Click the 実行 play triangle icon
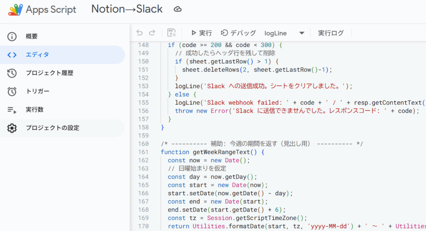 click(193, 33)
